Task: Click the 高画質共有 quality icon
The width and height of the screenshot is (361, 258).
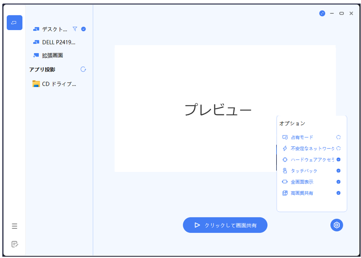Action: [x=285, y=193]
